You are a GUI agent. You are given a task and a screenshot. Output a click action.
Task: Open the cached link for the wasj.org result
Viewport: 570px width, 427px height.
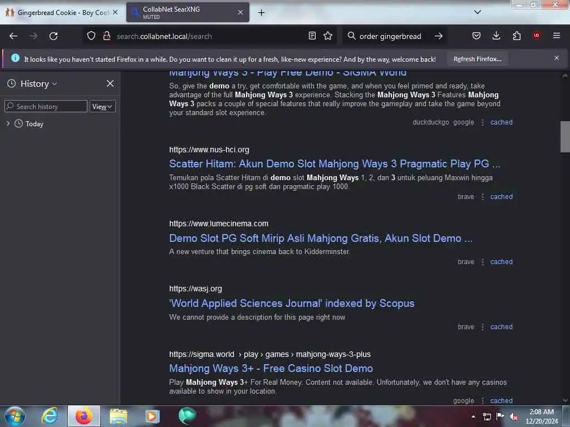[502, 327]
